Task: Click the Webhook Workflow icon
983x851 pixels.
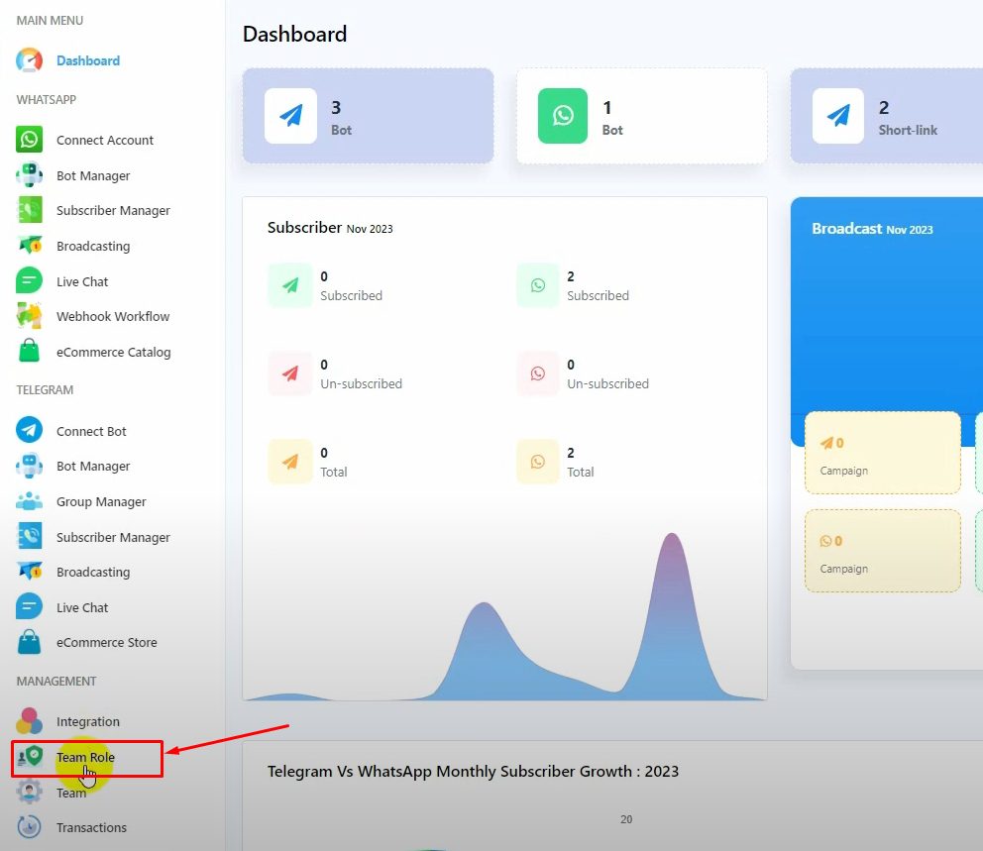Action: pyautogui.click(x=30, y=316)
